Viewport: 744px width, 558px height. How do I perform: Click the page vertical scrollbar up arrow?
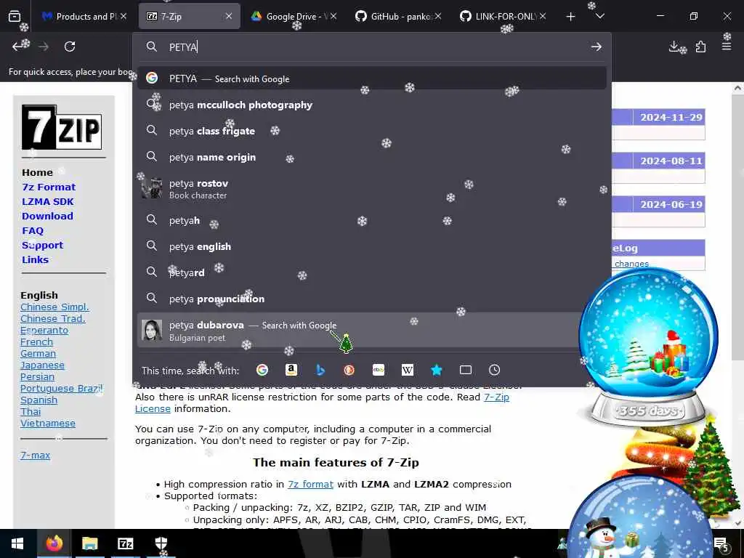(737, 88)
